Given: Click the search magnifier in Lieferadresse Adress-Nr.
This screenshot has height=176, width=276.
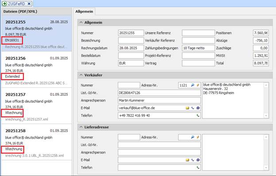Looking at the screenshot, I should [193, 137].
